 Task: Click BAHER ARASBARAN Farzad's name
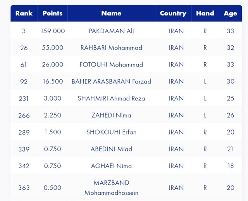point(111,82)
